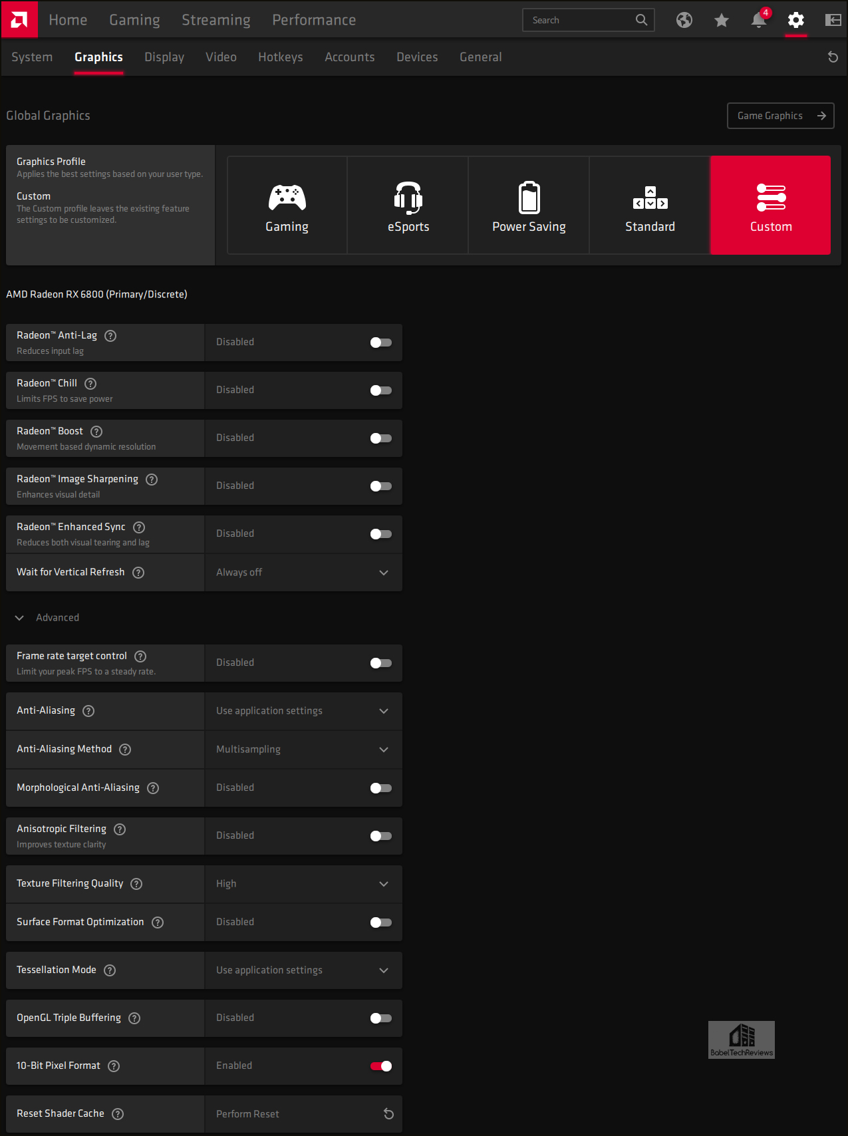Click Perform Reset for shader cache
This screenshot has height=1136, width=848.
click(303, 1114)
